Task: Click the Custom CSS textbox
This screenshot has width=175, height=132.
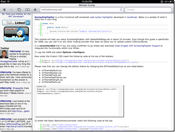Action: 78,102
